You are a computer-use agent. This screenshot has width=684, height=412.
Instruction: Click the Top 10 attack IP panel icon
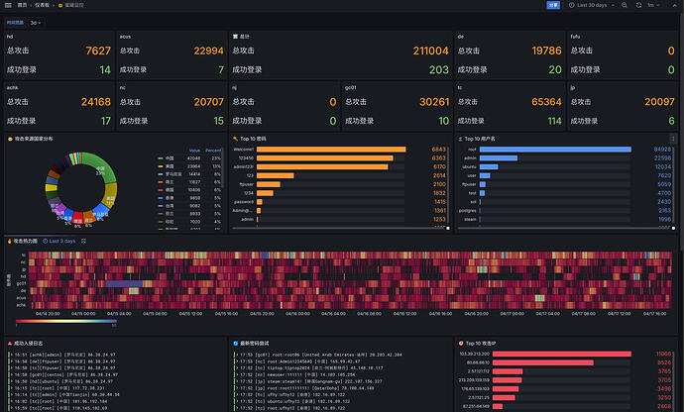(x=461, y=344)
